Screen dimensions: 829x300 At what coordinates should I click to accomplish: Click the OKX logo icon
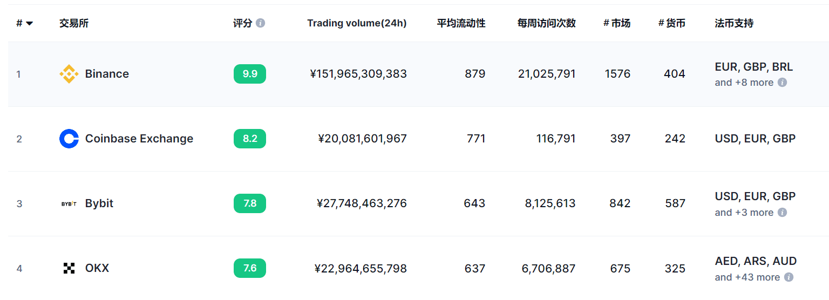tap(69, 268)
